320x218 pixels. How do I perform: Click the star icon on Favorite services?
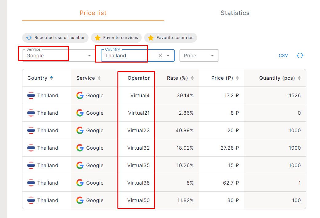(x=97, y=38)
